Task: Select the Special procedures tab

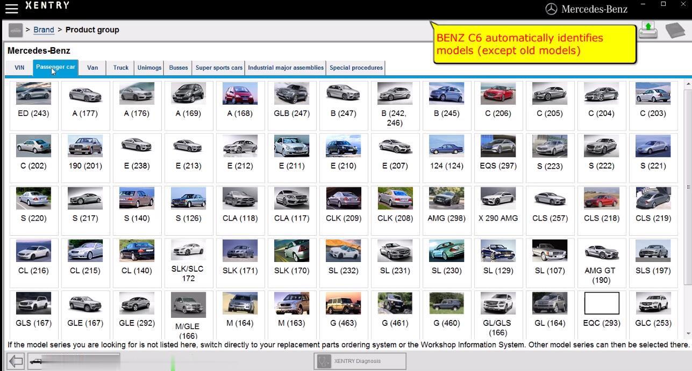Action: (356, 68)
